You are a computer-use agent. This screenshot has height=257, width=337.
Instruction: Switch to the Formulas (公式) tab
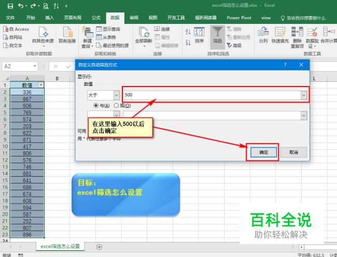click(96, 18)
